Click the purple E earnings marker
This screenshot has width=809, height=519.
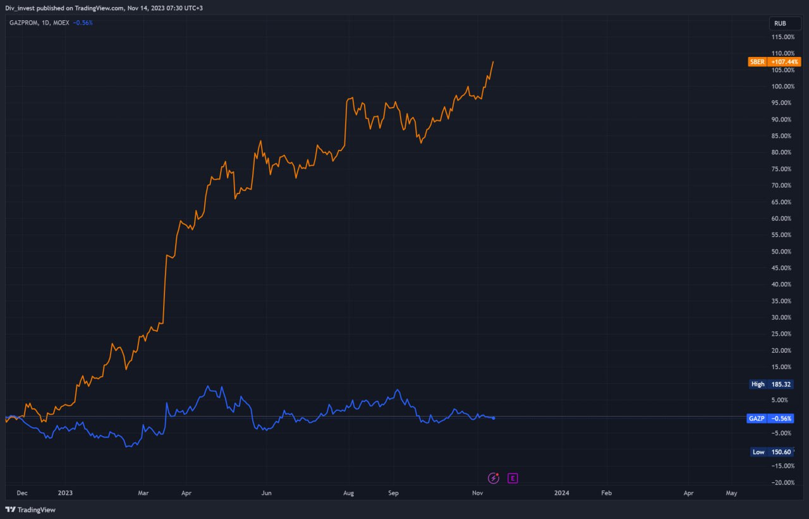[513, 478]
